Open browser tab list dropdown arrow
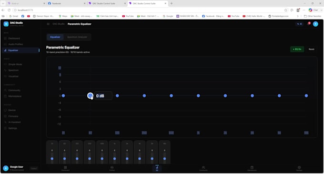 coord(3,3)
